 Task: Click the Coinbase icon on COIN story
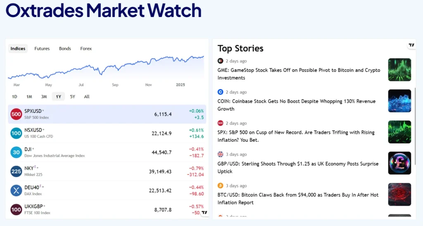[220, 92]
